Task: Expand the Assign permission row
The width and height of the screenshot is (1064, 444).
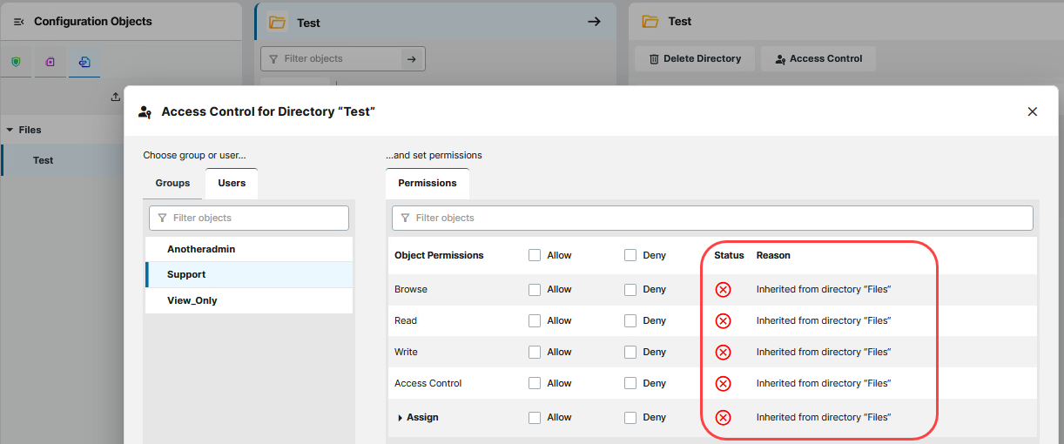Action: (401, 418)
